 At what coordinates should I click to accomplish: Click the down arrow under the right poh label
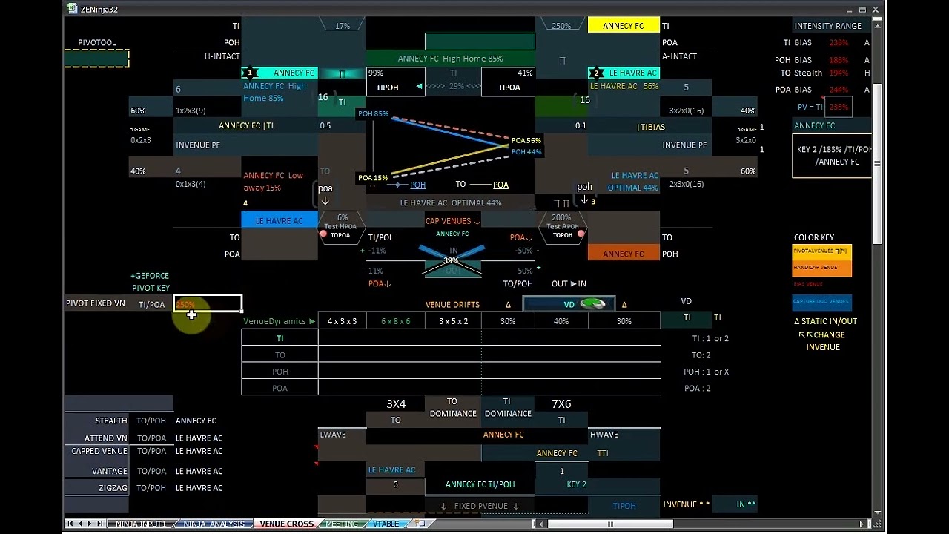tap(583, 200)
